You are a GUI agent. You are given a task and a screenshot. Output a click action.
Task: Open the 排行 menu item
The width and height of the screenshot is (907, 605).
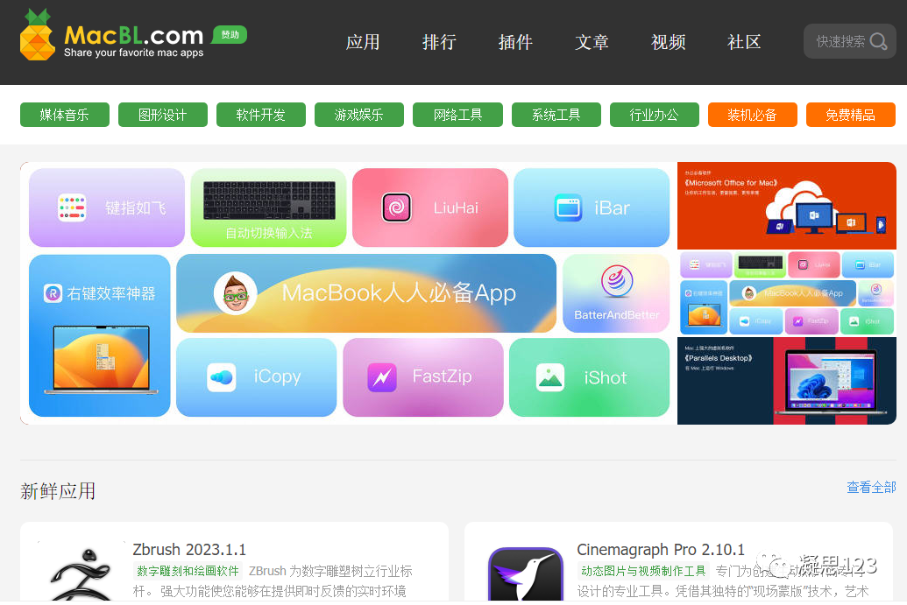439,42
